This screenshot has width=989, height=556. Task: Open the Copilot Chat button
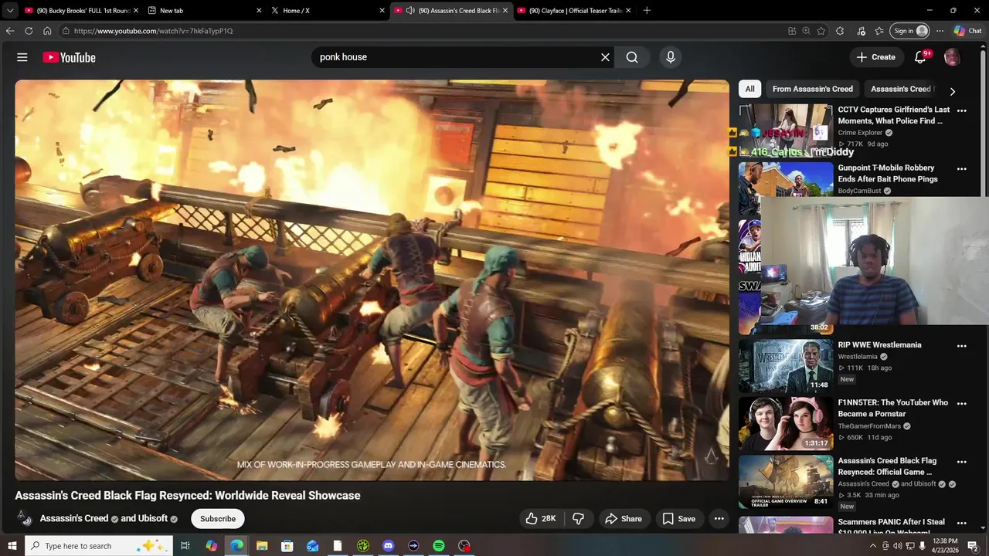click(968, 31)
